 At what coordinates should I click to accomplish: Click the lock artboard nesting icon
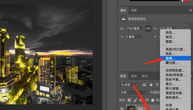point(147,100)
